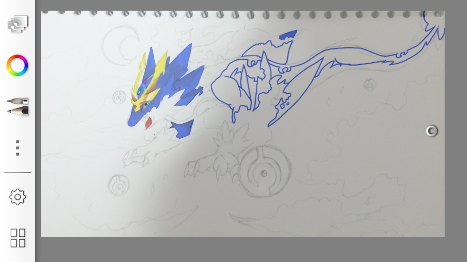
Task: Click the teal eye of the creature
Action: (x=141, y=91)
